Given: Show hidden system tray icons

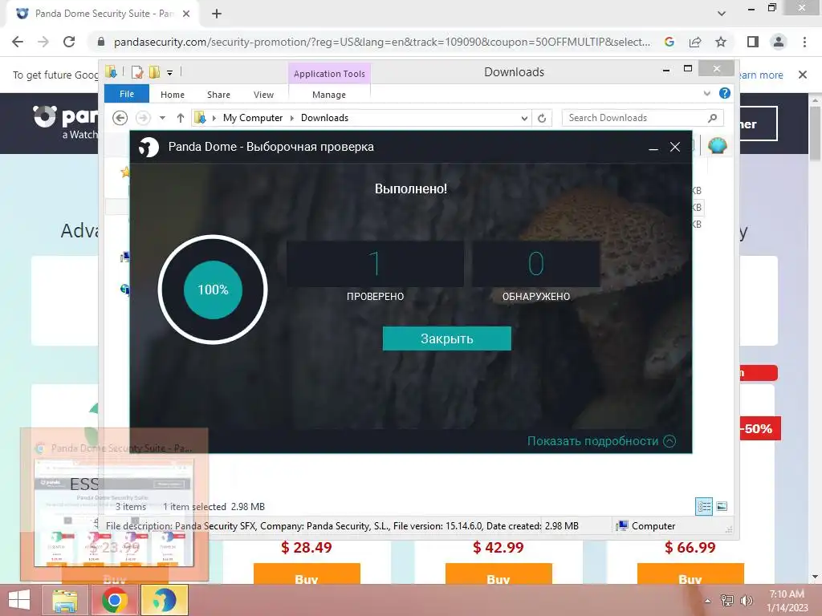Looking at the screenshot, I should pyautogui.click(x=707, y=601).
